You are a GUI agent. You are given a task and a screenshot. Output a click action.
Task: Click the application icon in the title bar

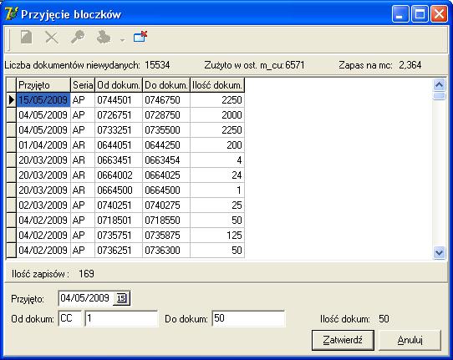pyautogui.click(x=11, y=13)
